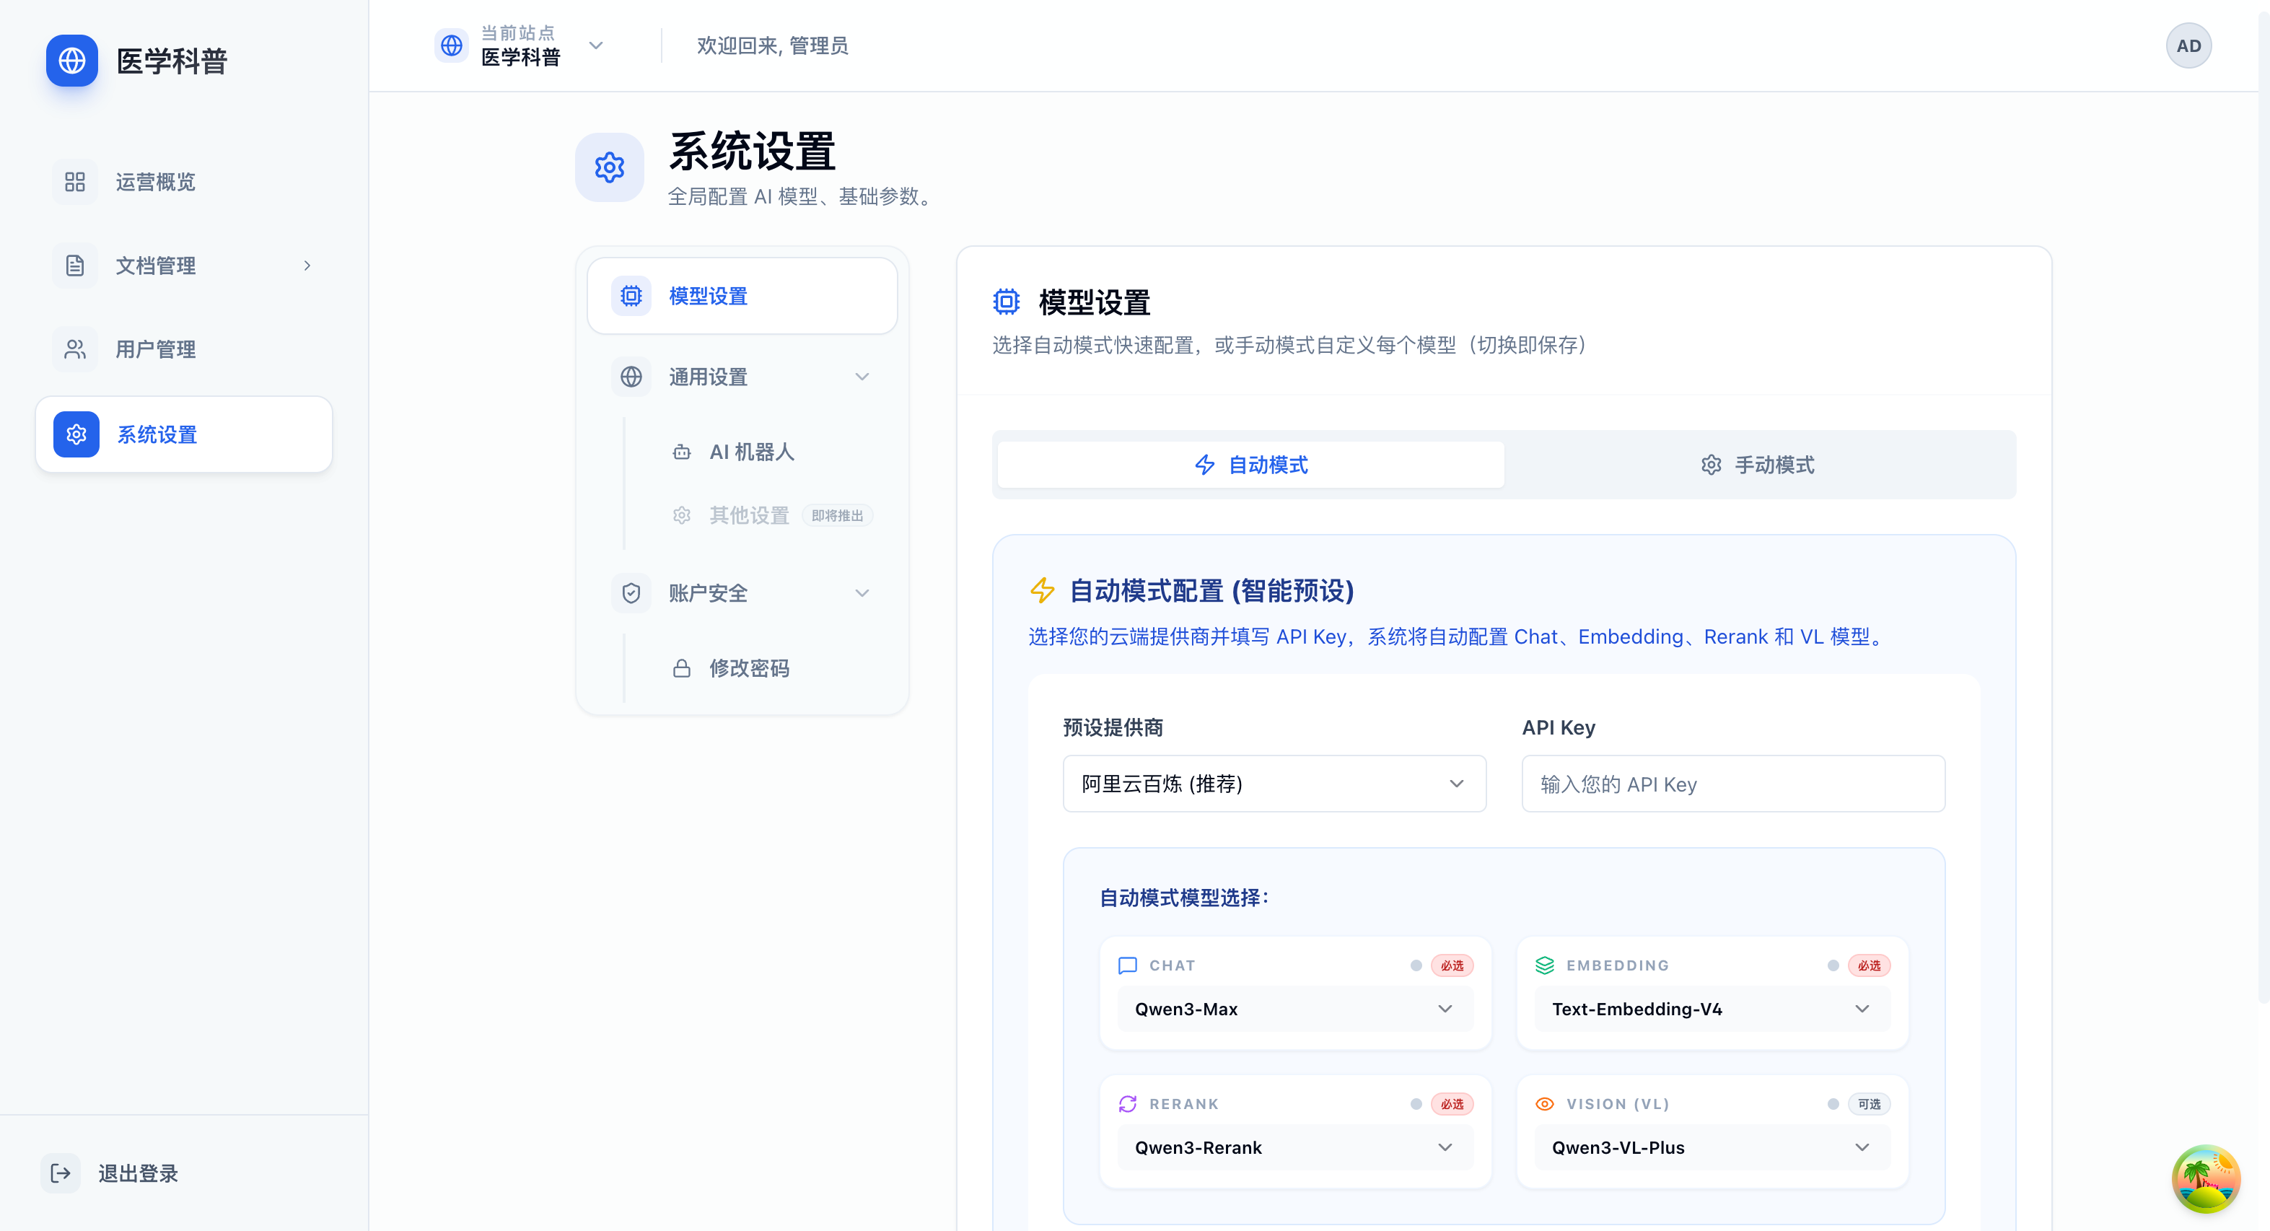Viewport: 2270px width, 1231px height.
Task: Expand the 通用设置 section
Action: [x=862, y=376]
